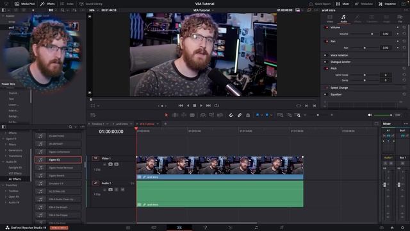Open the Sound Library panel
Screen dimensions: 410x231
[x=91, y=4]
